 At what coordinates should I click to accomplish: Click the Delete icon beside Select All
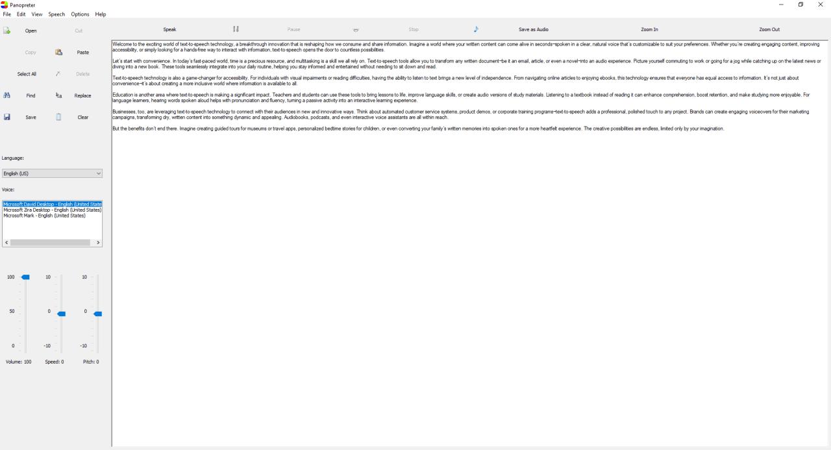coord(59,74)
